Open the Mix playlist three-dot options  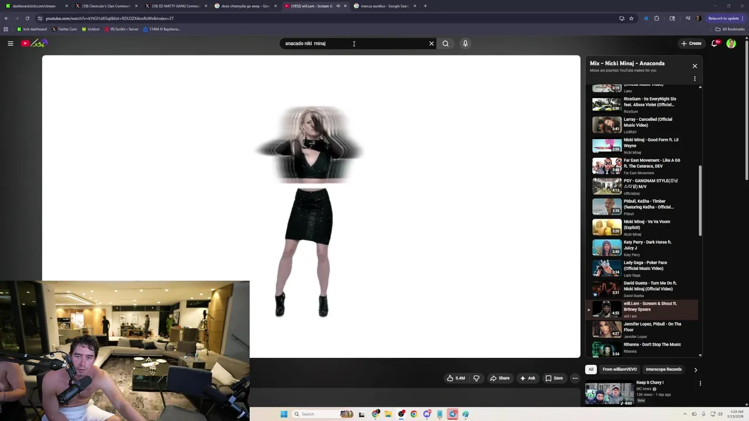[x=695, y=78]
